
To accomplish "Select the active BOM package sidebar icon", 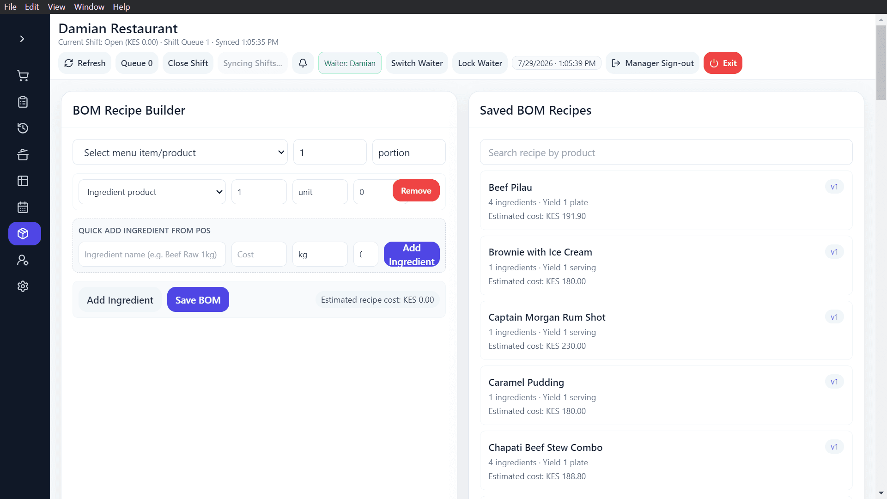I will point(24,234).
